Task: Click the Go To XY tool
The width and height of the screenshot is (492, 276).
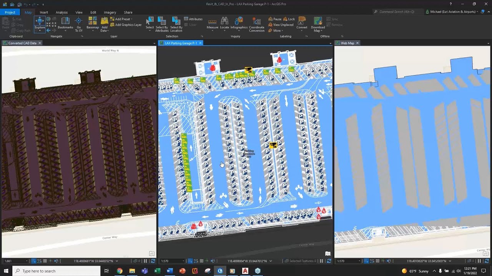Action: pyautogui.click(x=78, y=24)
